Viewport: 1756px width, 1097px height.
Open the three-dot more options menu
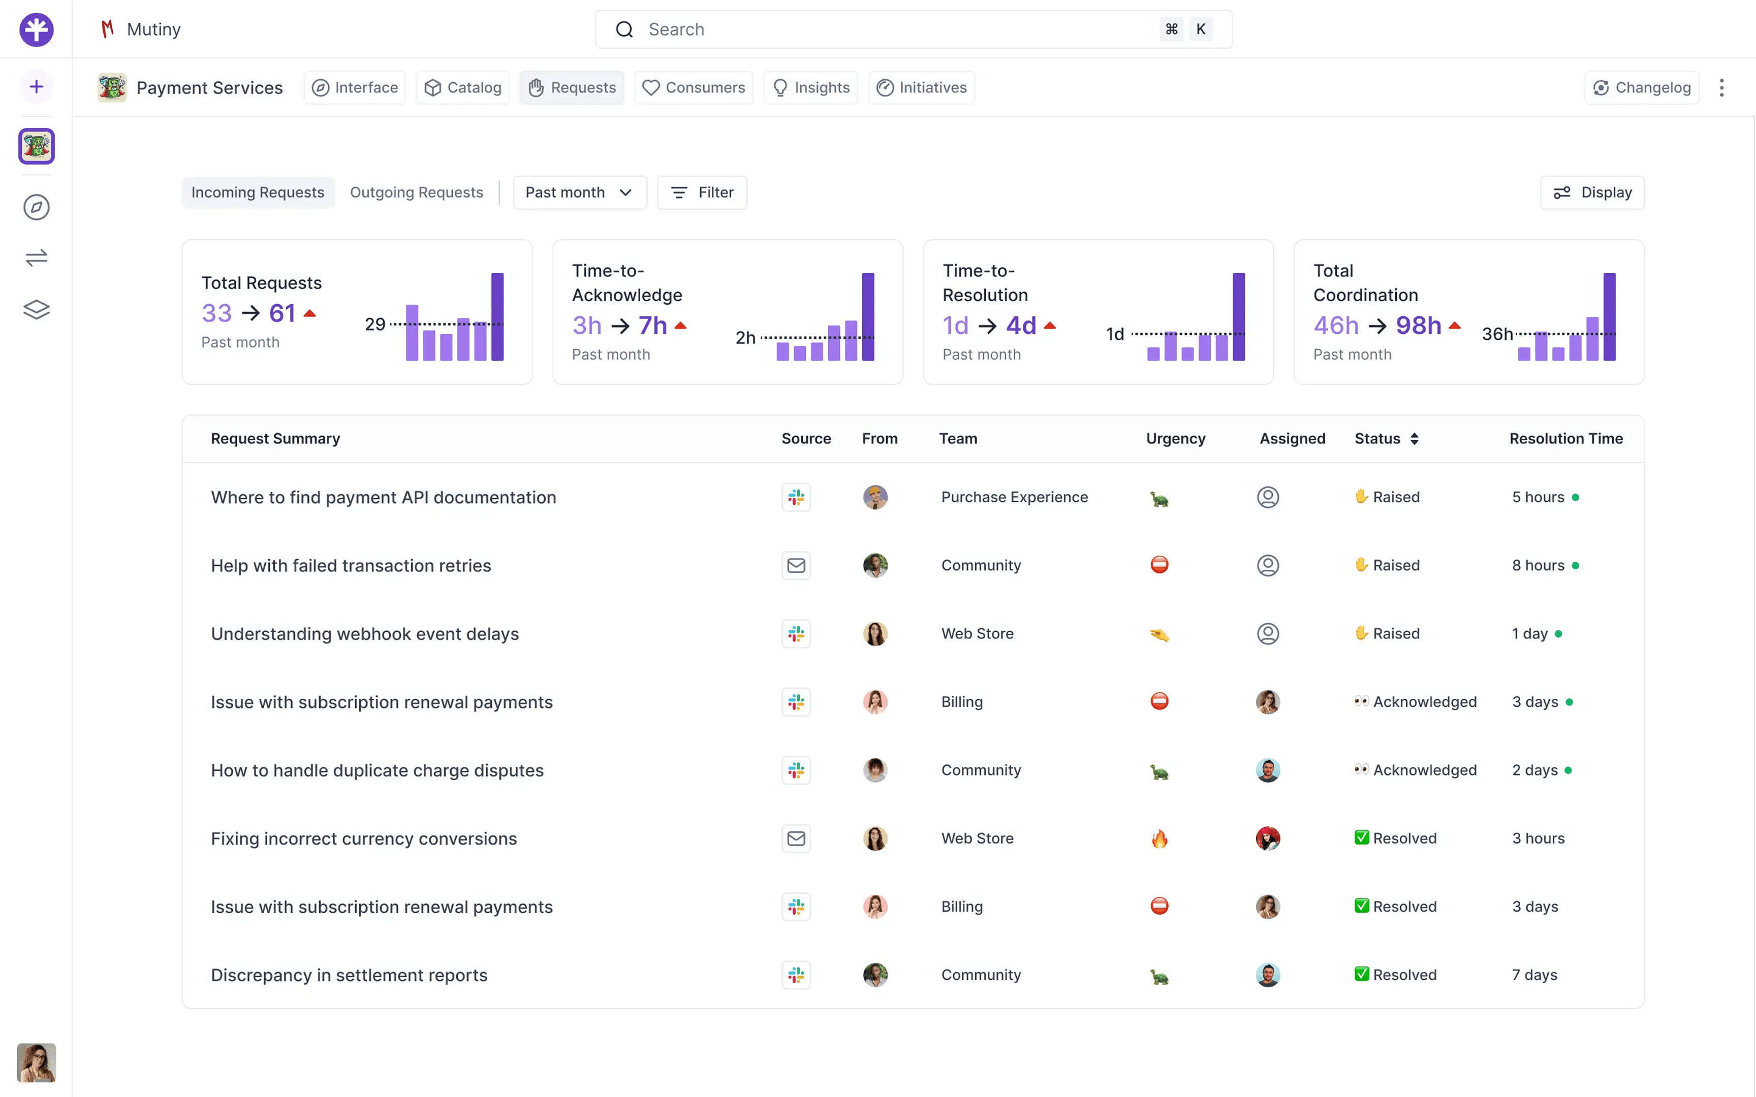[x=1721, y=88]
